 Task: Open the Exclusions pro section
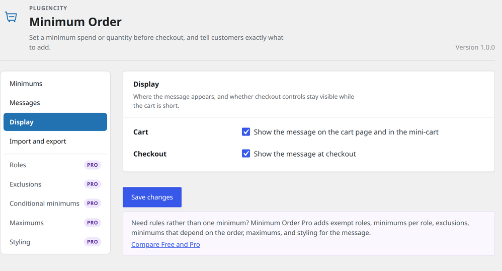coord(55,184)
